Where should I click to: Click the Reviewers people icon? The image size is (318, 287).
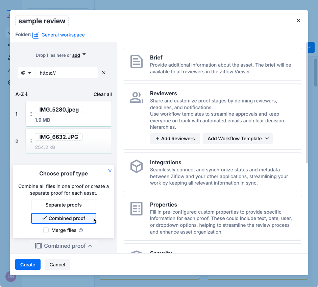coord(137,97)
